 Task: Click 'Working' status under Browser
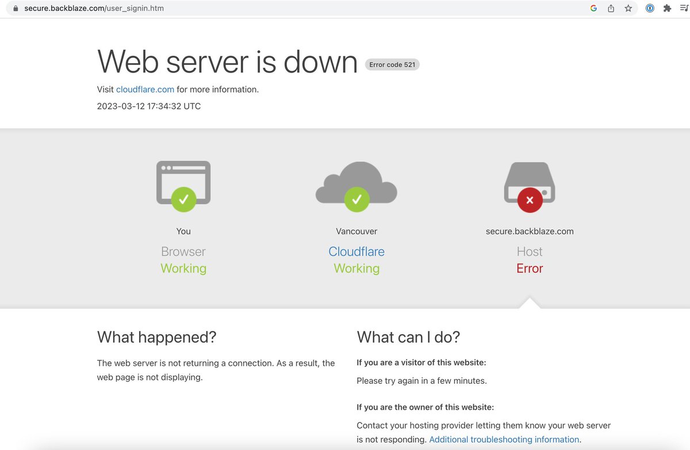[183, 269]
